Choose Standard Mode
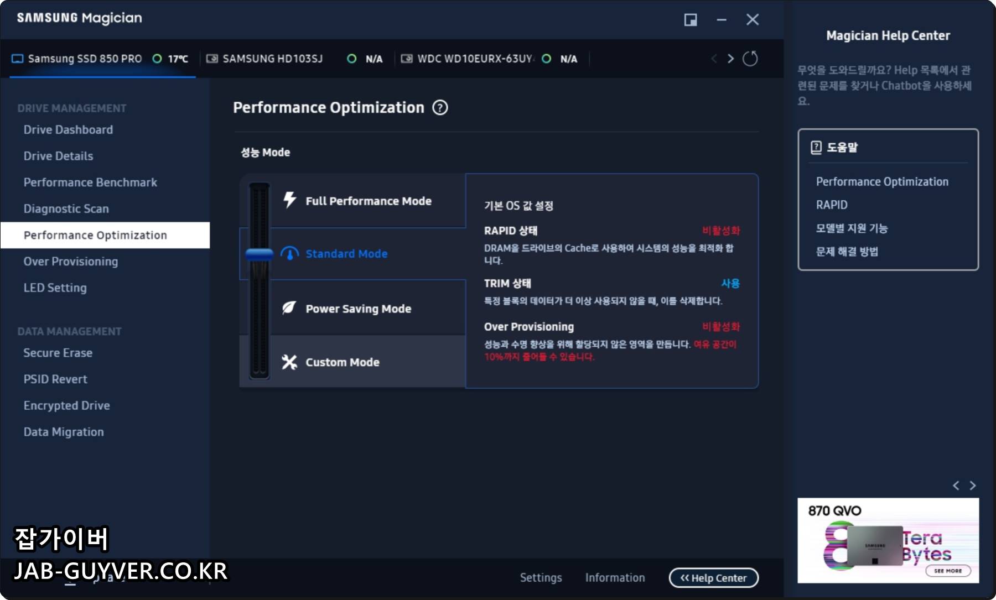Screen dimensions: 996x600 pyautogui.click(x=367, y=254)
